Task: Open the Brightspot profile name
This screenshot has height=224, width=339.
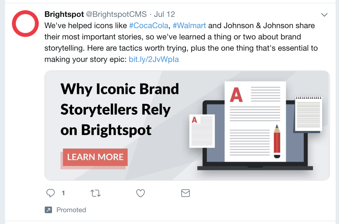Action: pyautogui.click(x=64, y=14)
